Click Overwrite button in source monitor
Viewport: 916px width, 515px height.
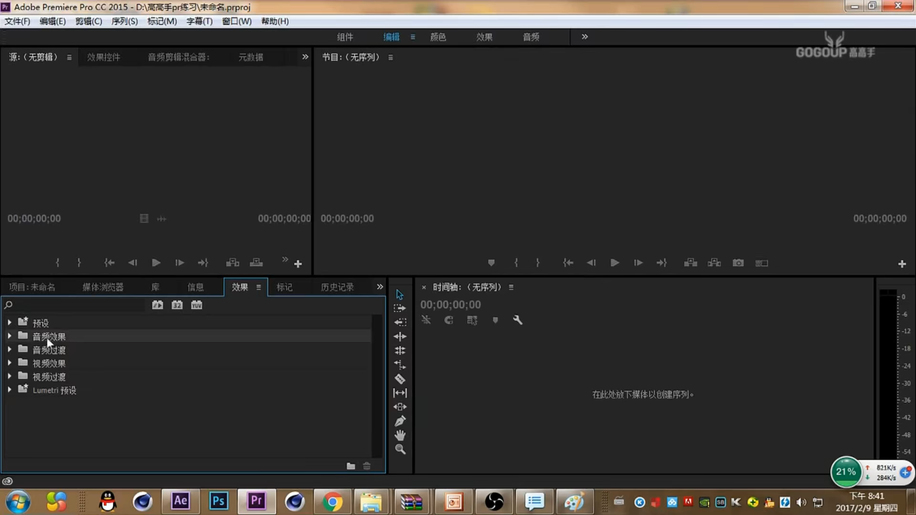coord(256,263)
